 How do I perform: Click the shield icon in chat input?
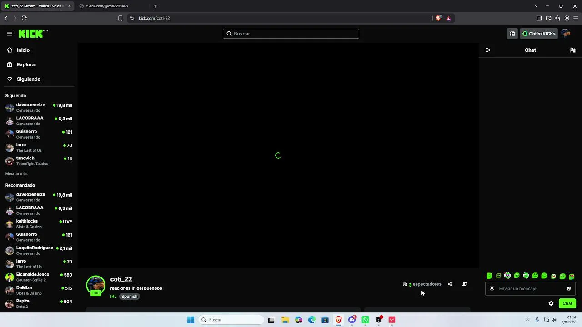[x=492, y=288]
